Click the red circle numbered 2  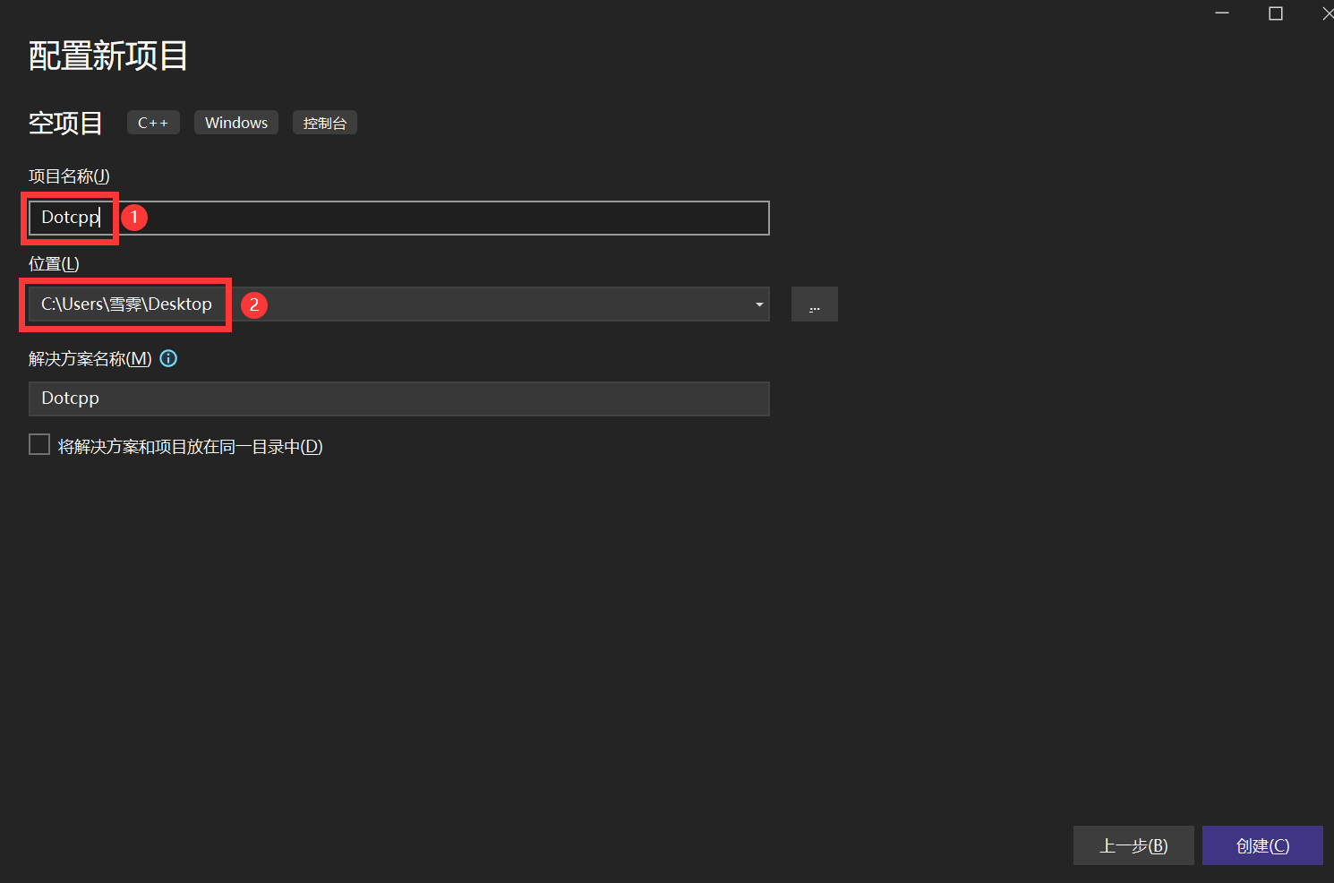tap(254, 304)
